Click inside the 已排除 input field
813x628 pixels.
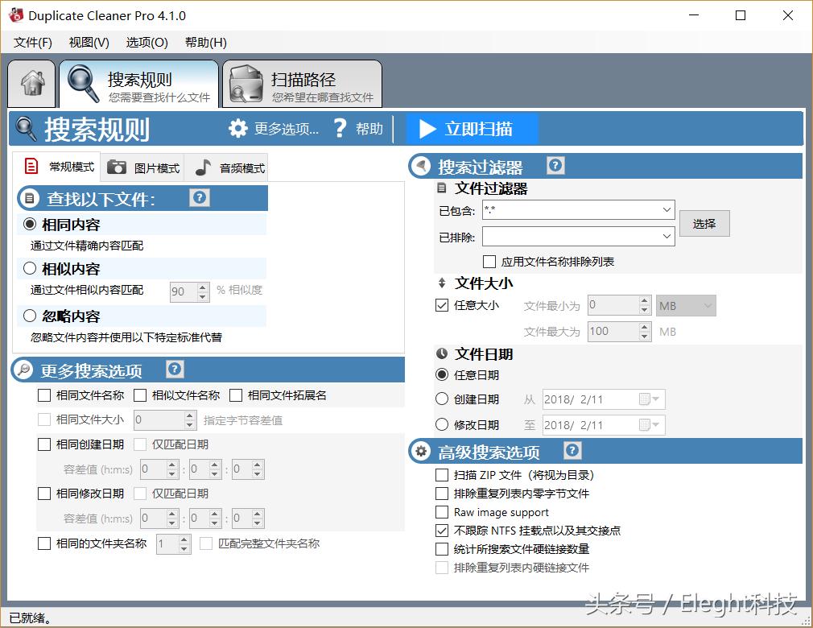(576, 236)
